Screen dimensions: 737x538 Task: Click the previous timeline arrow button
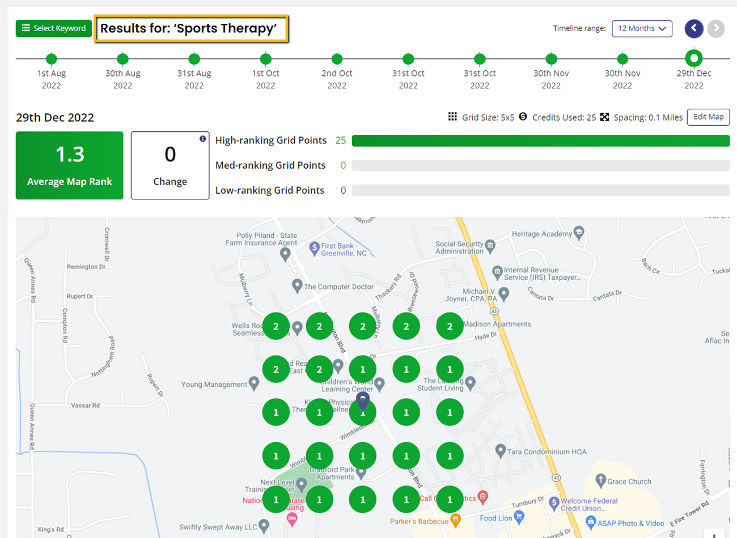(x=694, y=28)
